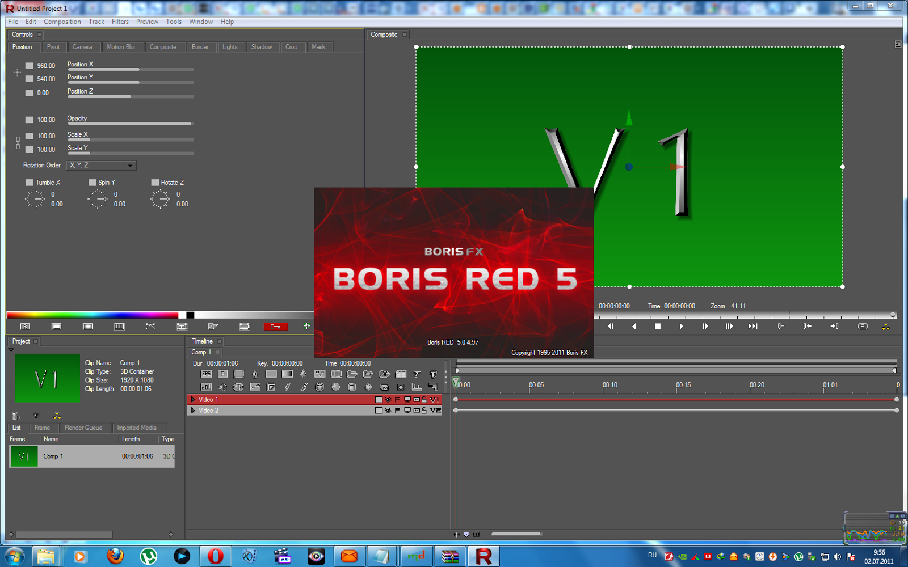Expand the Video 1 track
Viewport: 908px width, 567px height.
(x=193, y=400)
